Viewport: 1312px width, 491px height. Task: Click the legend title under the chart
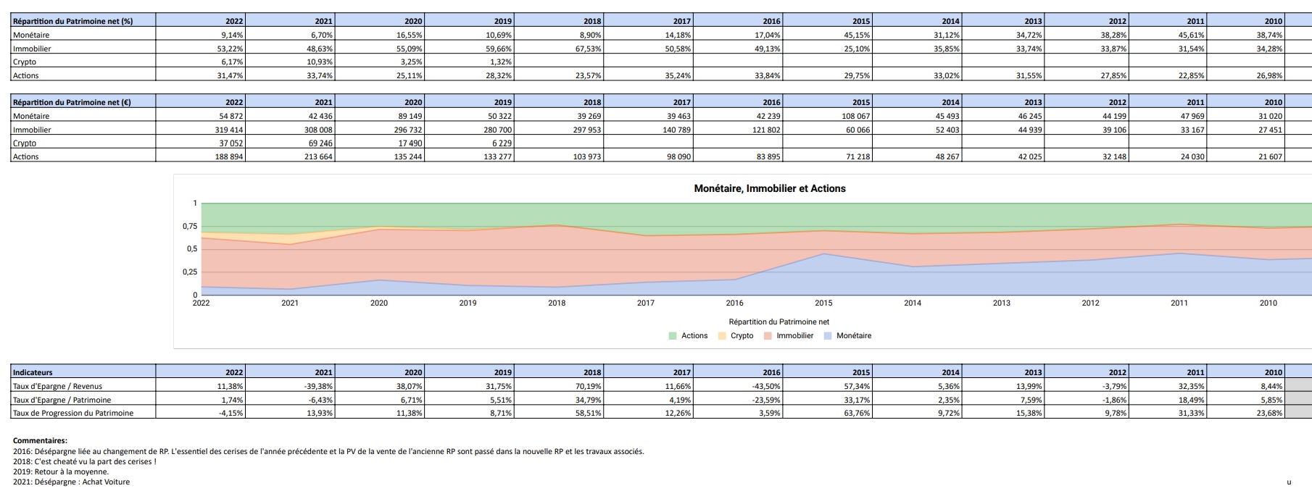point(779,322)
